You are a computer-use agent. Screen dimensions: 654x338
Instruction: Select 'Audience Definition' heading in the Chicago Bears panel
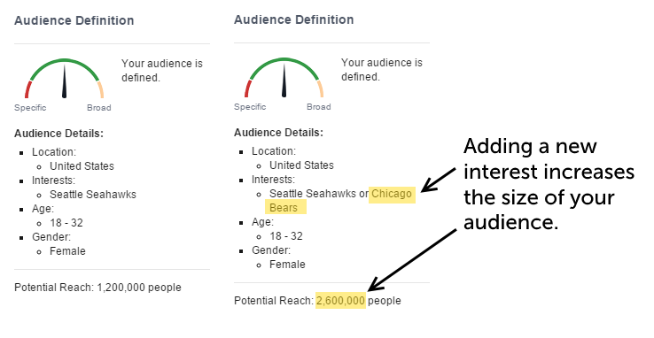point(293,19)
